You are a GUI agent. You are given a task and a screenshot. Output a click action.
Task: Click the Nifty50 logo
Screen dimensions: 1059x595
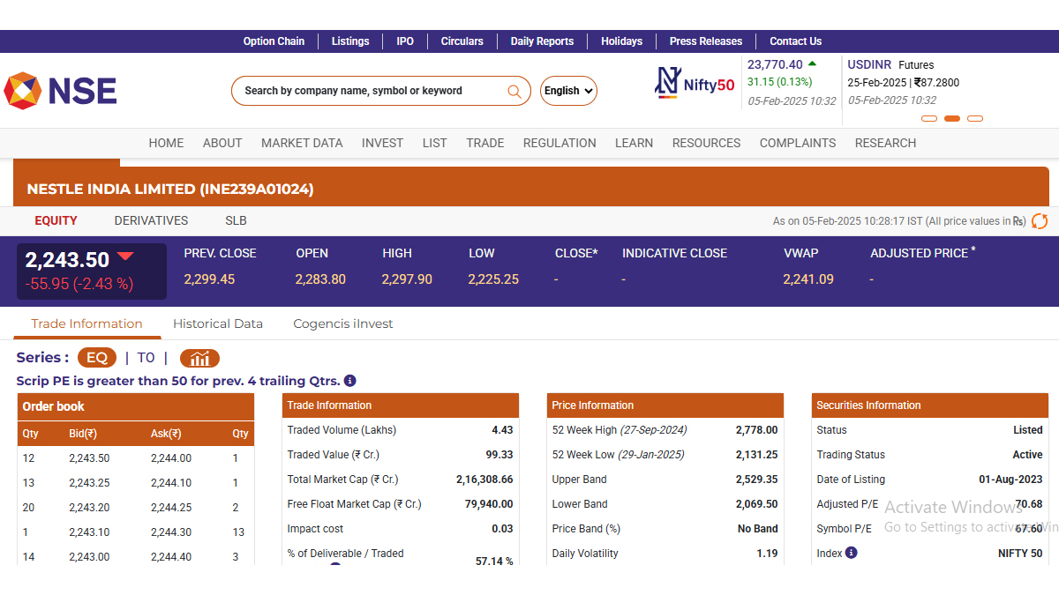click(695, 83)
